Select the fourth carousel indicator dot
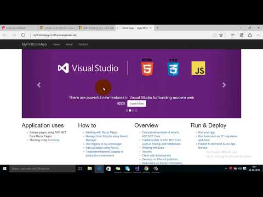The image size is (263, 197). 136,111
